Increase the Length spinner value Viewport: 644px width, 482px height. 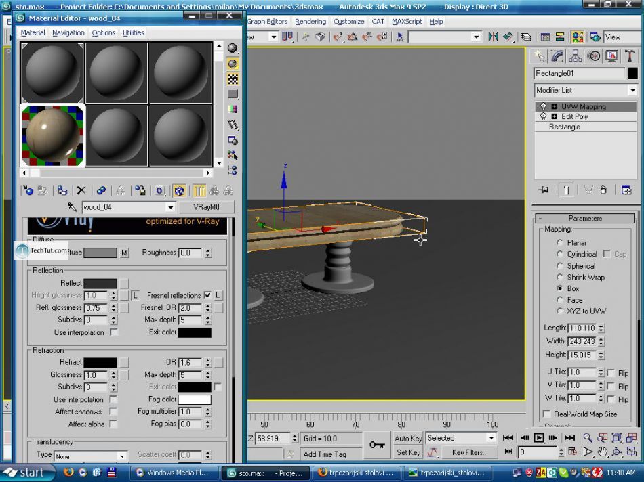click(601, 326)
